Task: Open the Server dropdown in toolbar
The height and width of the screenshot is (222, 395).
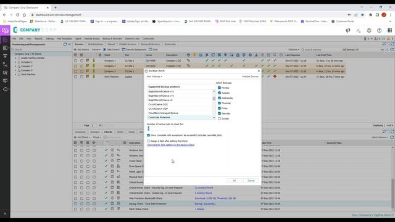Action: (96, 49)
